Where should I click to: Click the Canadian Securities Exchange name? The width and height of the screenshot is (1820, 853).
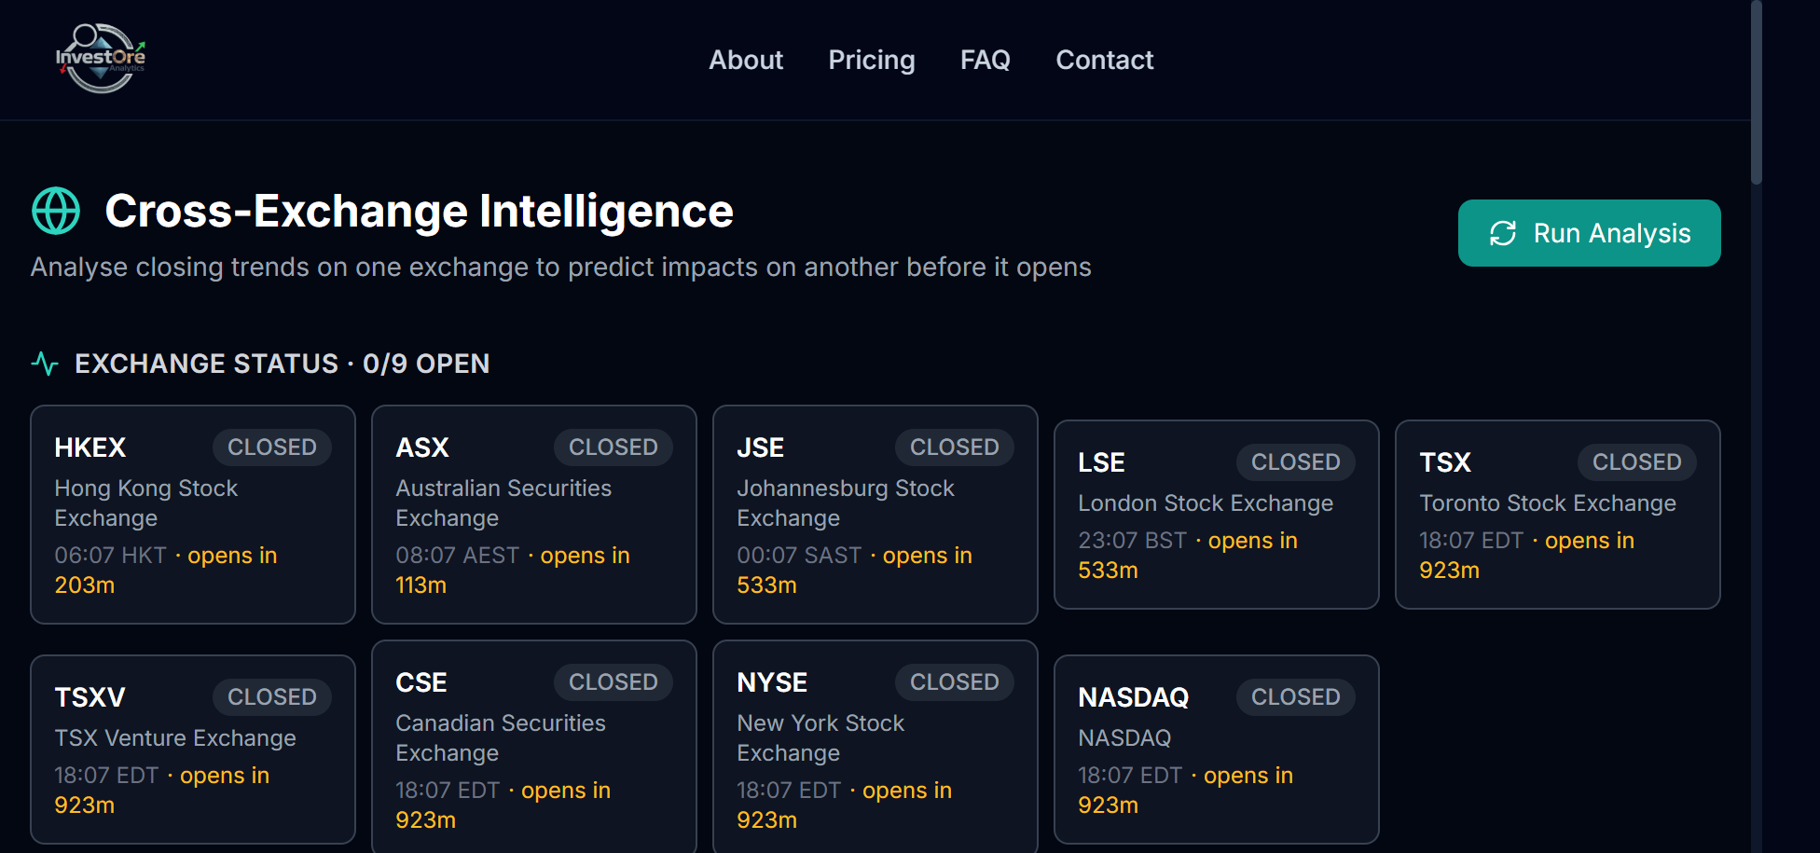(501, 738)
